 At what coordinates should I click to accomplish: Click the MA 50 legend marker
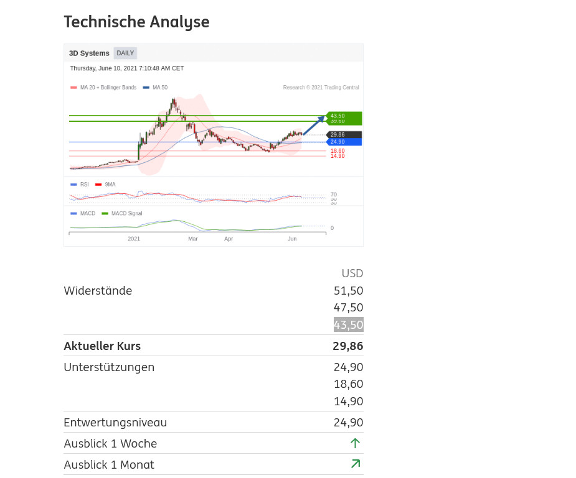point(146,88)
